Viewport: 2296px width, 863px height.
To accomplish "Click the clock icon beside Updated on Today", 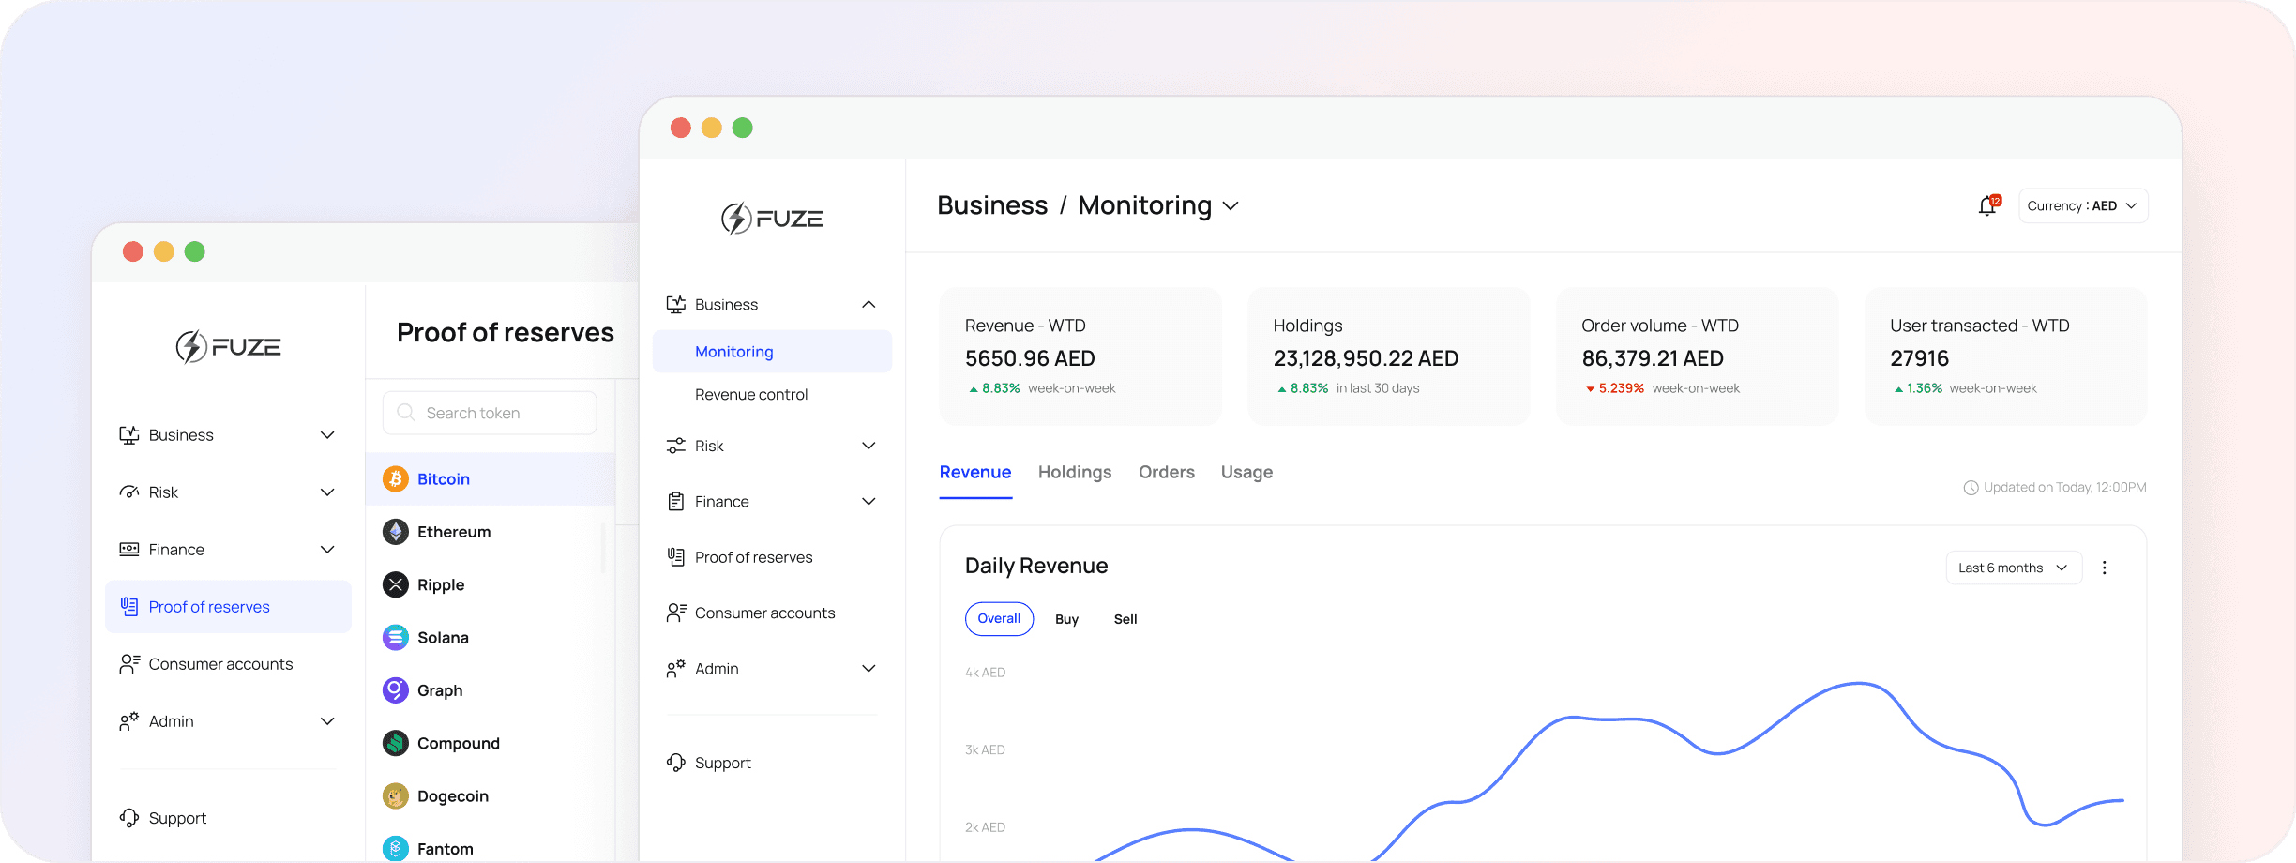I will pyautogui.click(x=1971, y=488).
